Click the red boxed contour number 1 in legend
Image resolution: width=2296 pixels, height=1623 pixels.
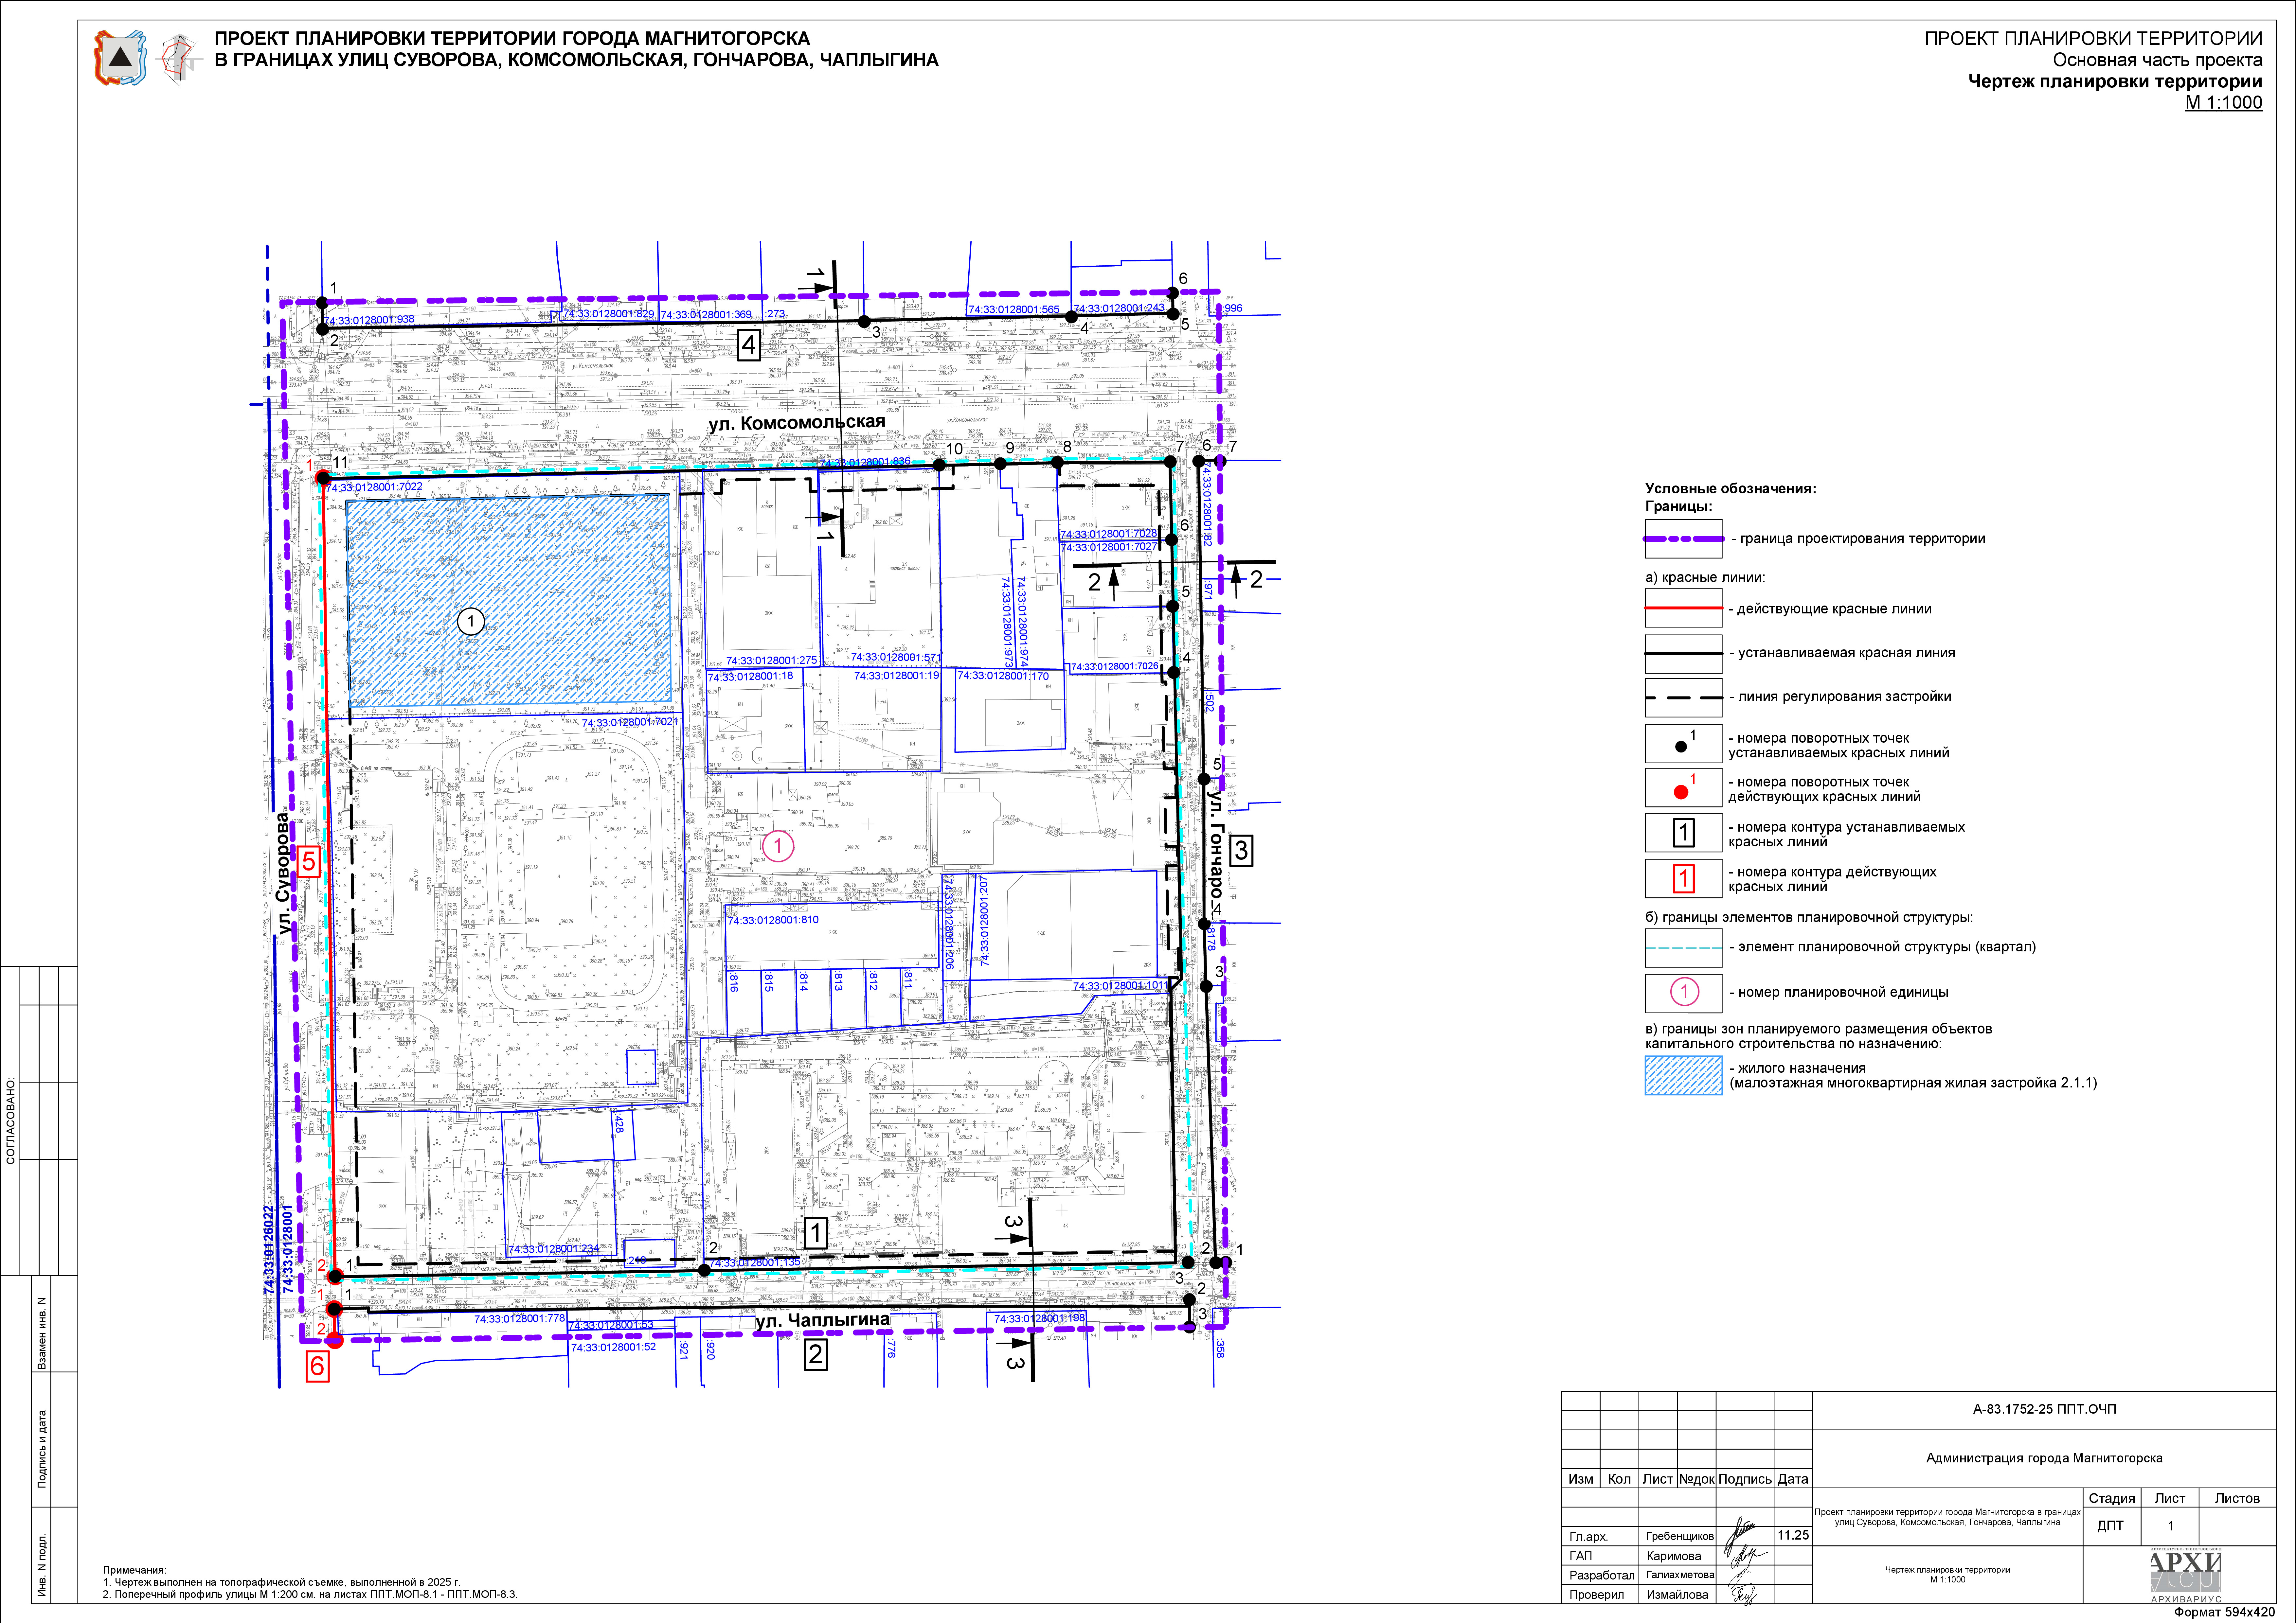point(1684,879)
